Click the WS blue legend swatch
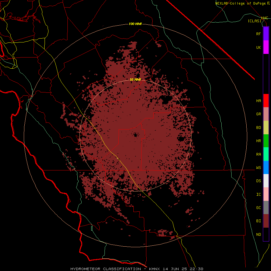The image size is (271, 271). (266, 167)
